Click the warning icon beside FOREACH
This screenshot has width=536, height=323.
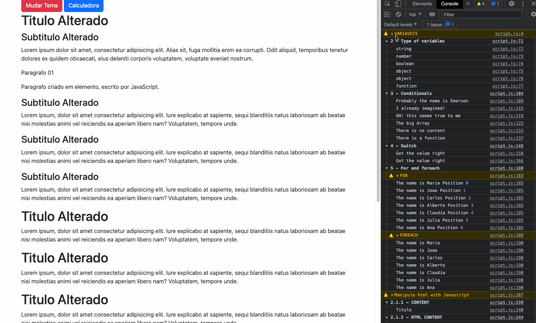391,235
